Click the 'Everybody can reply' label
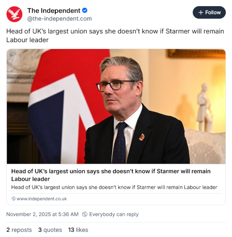232x237 pixels. coord(114,214)
